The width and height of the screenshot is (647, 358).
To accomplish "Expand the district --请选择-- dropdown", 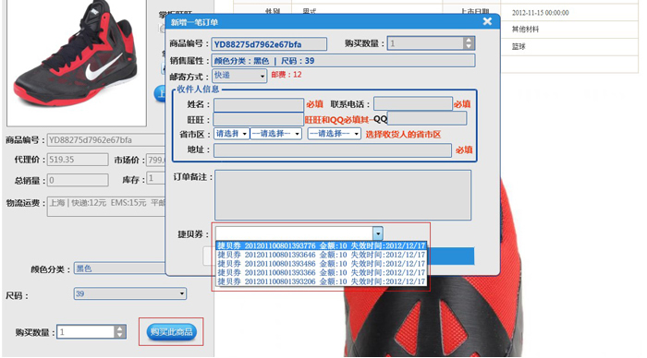I will [x=335, y=134].
